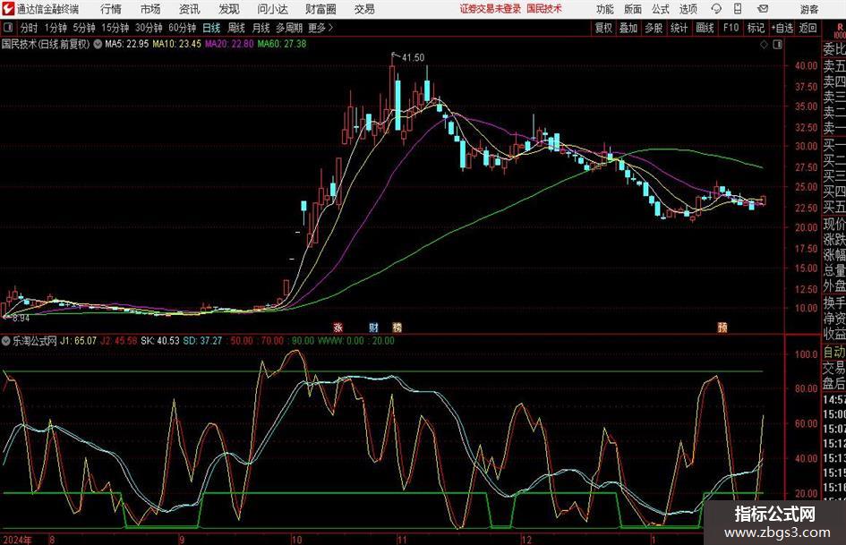Click the 多股 multi-stock toolbar button

coord(654,28)
